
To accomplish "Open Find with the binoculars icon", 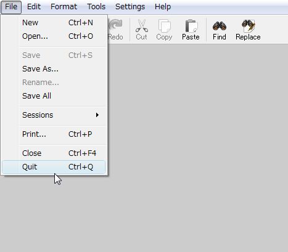I will (220, 26).
